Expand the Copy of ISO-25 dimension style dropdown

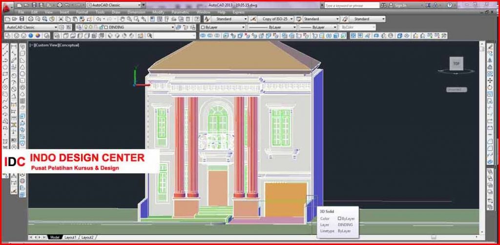[291, 19]
